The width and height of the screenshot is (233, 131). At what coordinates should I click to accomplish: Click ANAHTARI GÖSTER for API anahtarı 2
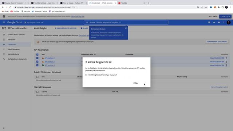pyautogui.click(x=217, y=61)
